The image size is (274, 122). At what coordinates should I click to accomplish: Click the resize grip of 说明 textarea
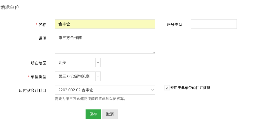point(153,52)
